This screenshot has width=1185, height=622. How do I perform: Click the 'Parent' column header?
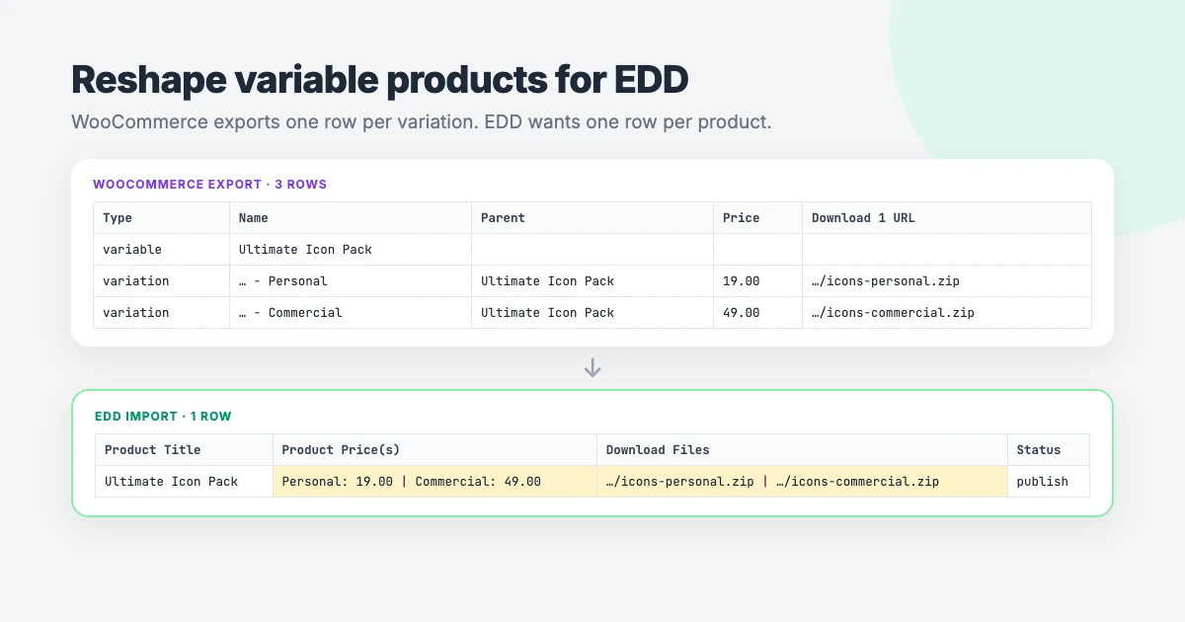tap(592, 218)
